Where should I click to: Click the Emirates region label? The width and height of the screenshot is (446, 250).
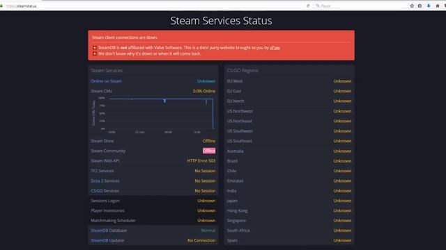[x=235, y=181]
